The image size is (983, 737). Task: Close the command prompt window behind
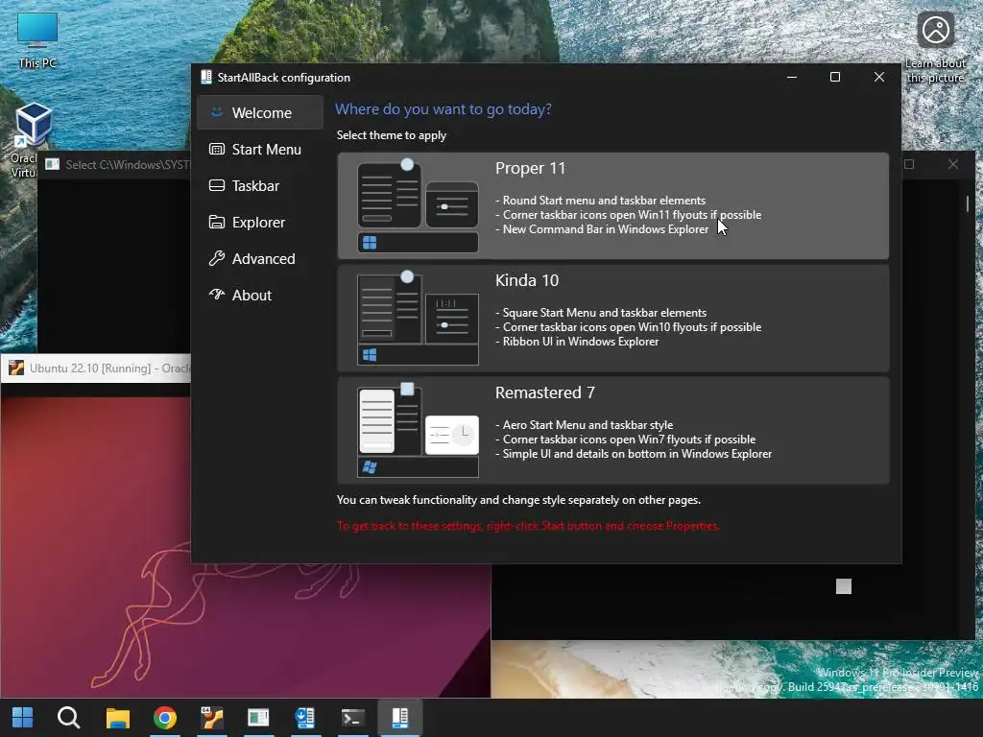coord(953,164)
